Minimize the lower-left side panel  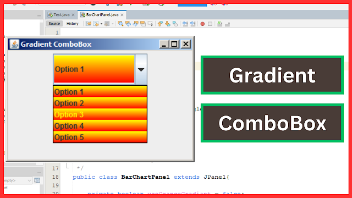point(39,173)
